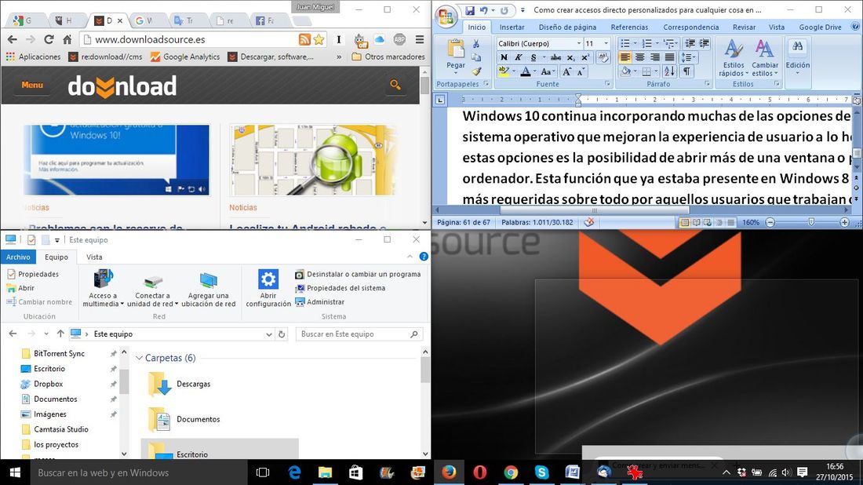Viewport: 863px width, 485px height.
Task: Click the Redo icon in Word
Action: click(x=504, y=10)
